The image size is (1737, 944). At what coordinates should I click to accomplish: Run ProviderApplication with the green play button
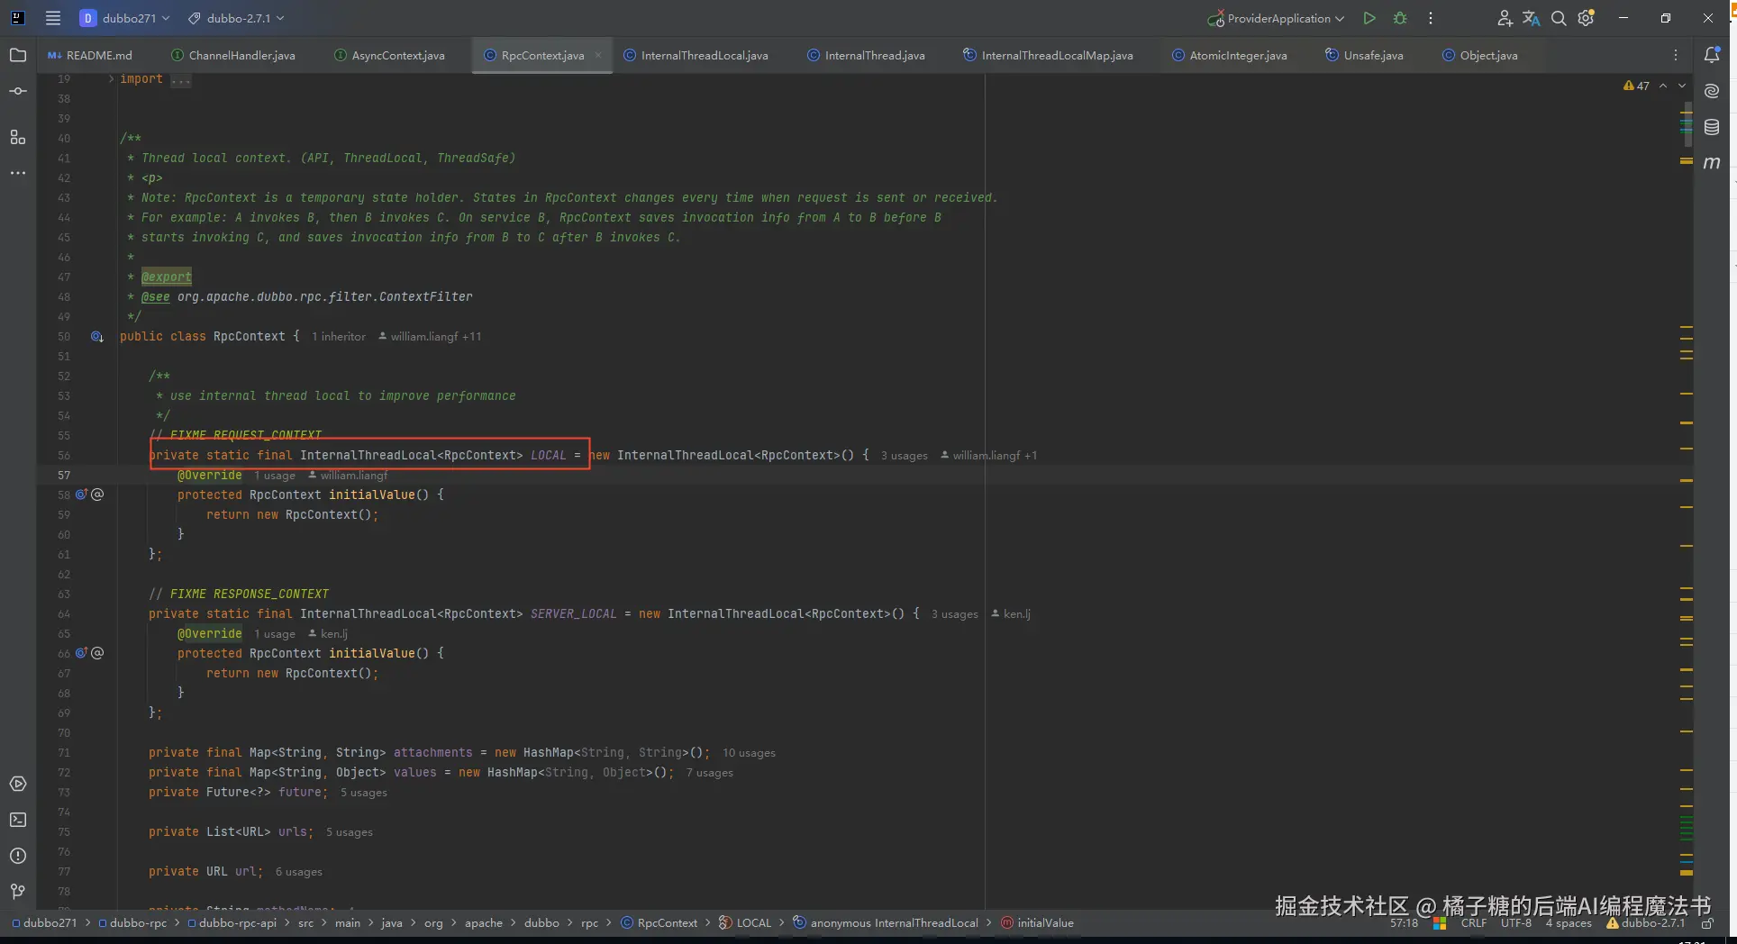click(1369, 18)
